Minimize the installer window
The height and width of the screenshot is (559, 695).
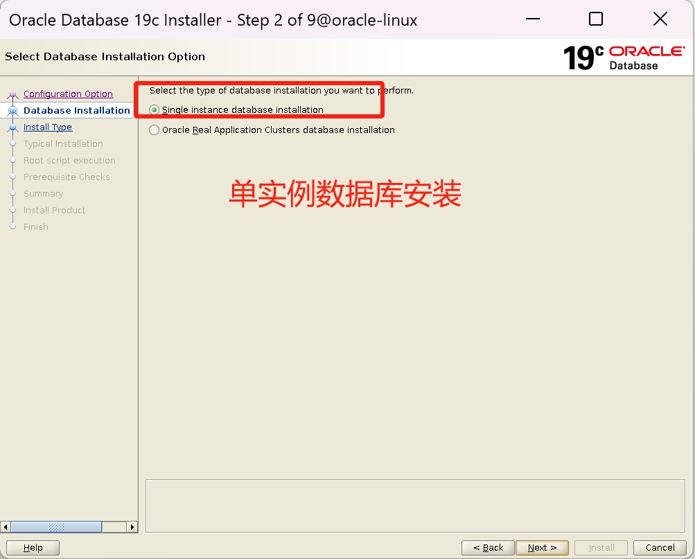click(532, 19)
